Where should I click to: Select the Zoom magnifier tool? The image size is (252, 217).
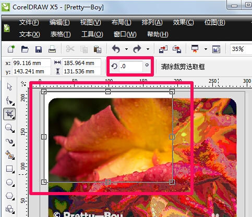10,129
